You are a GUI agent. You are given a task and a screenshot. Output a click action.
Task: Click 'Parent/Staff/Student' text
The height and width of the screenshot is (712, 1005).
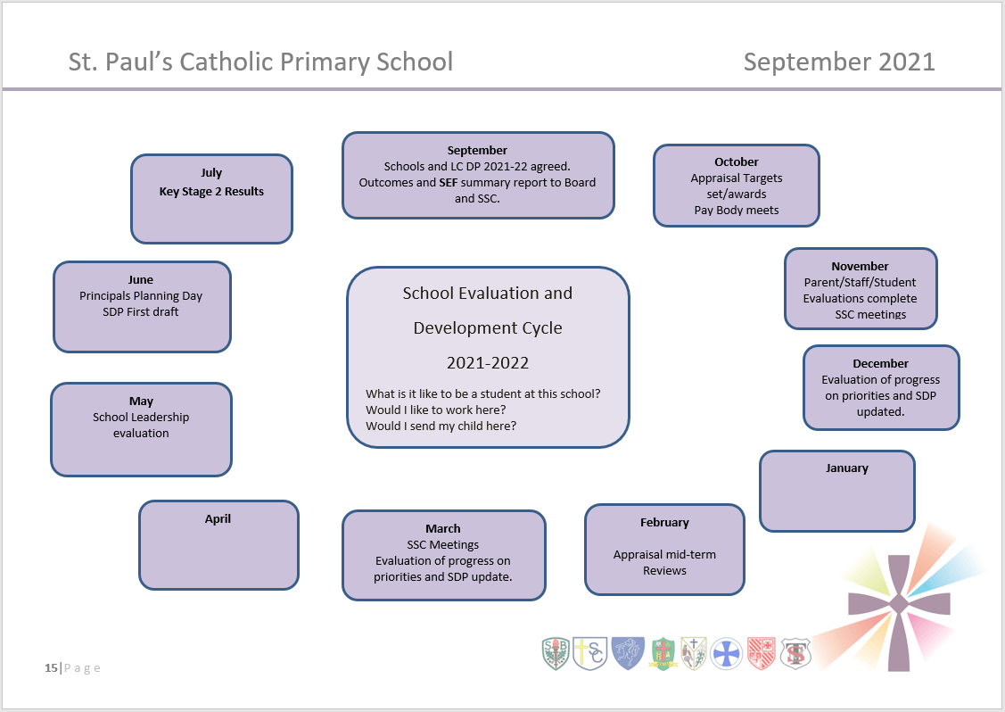(x=860, y=282)
